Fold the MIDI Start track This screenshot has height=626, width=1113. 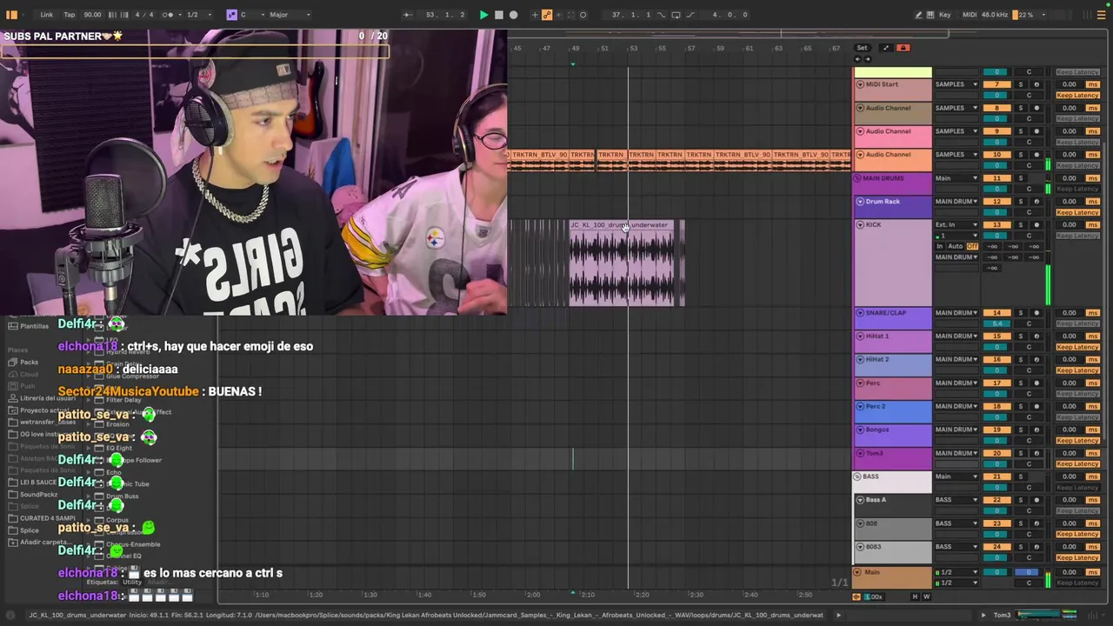coord(860,84)
